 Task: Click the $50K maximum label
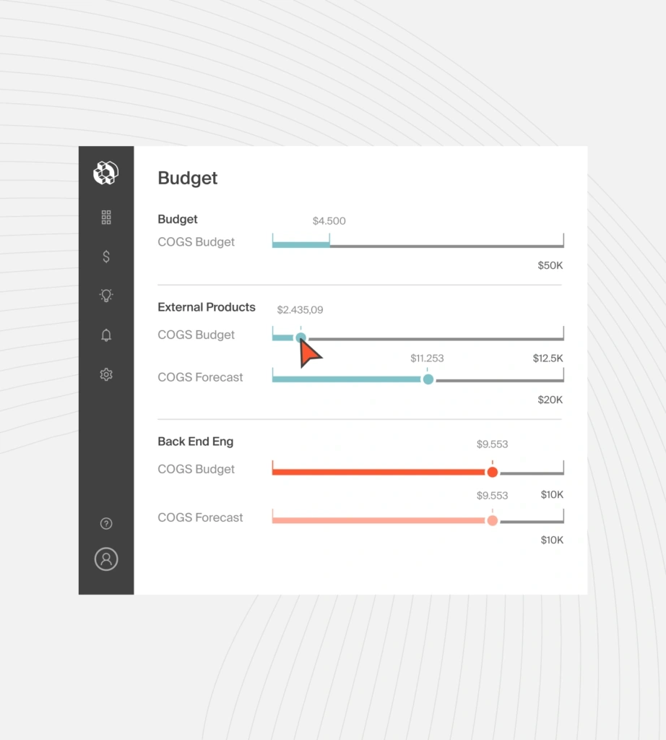coord(550,266)
